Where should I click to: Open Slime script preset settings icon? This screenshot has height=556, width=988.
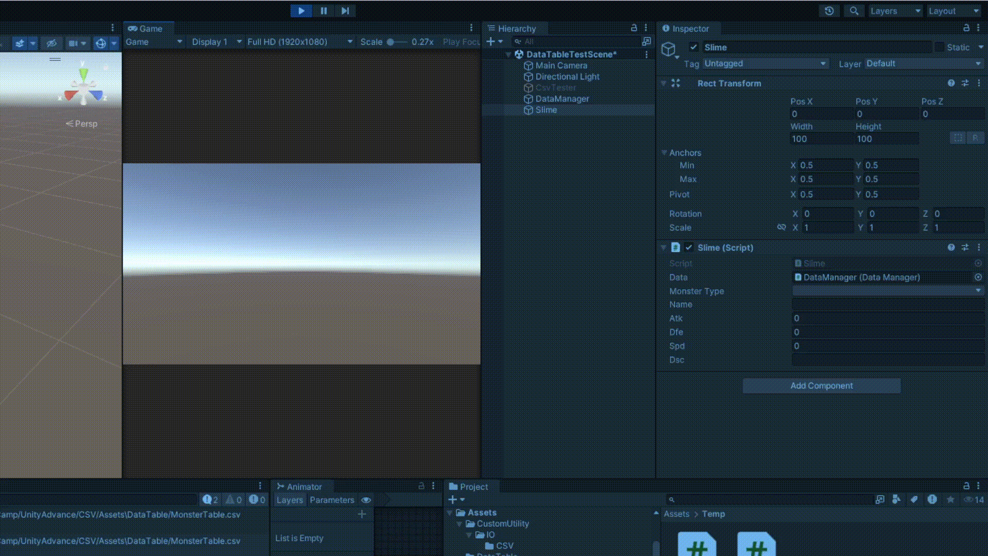pyautogui.click(x=965, y=248)
